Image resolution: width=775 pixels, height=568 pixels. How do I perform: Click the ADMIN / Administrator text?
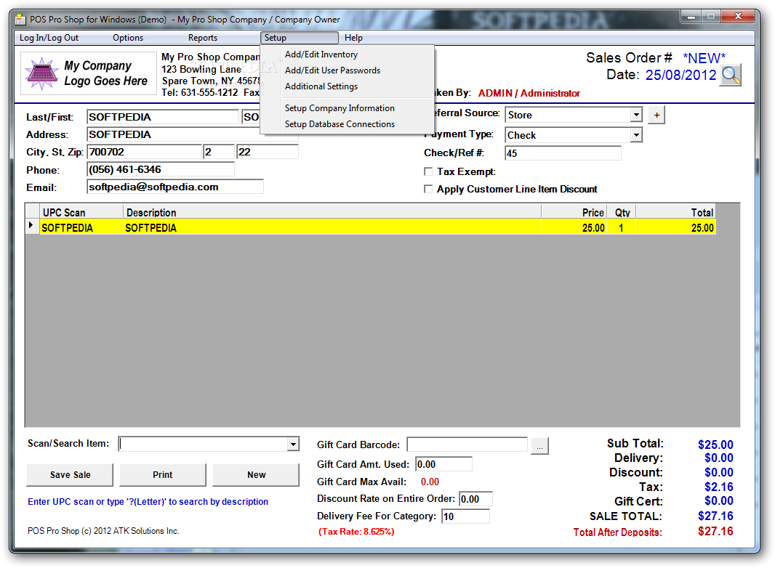coord(529,93)
